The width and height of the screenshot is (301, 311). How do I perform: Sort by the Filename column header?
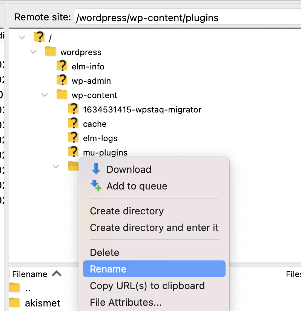pos(30,274)
